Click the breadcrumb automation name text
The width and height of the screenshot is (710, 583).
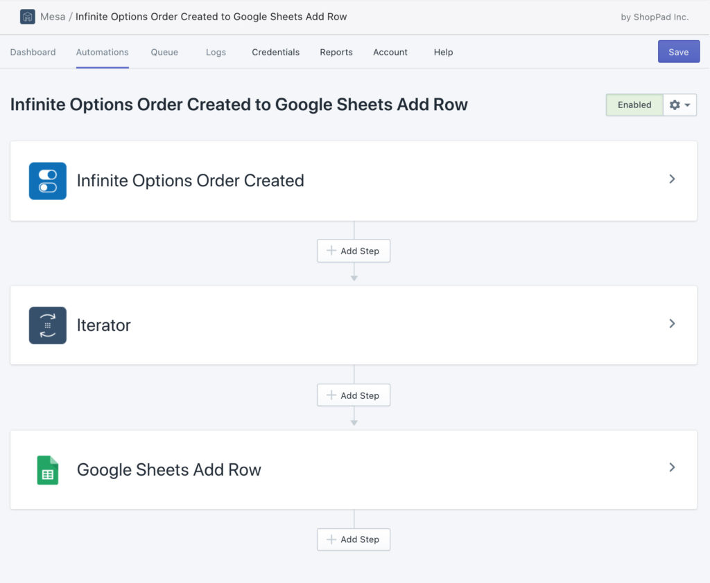click(x=211, y=17)
